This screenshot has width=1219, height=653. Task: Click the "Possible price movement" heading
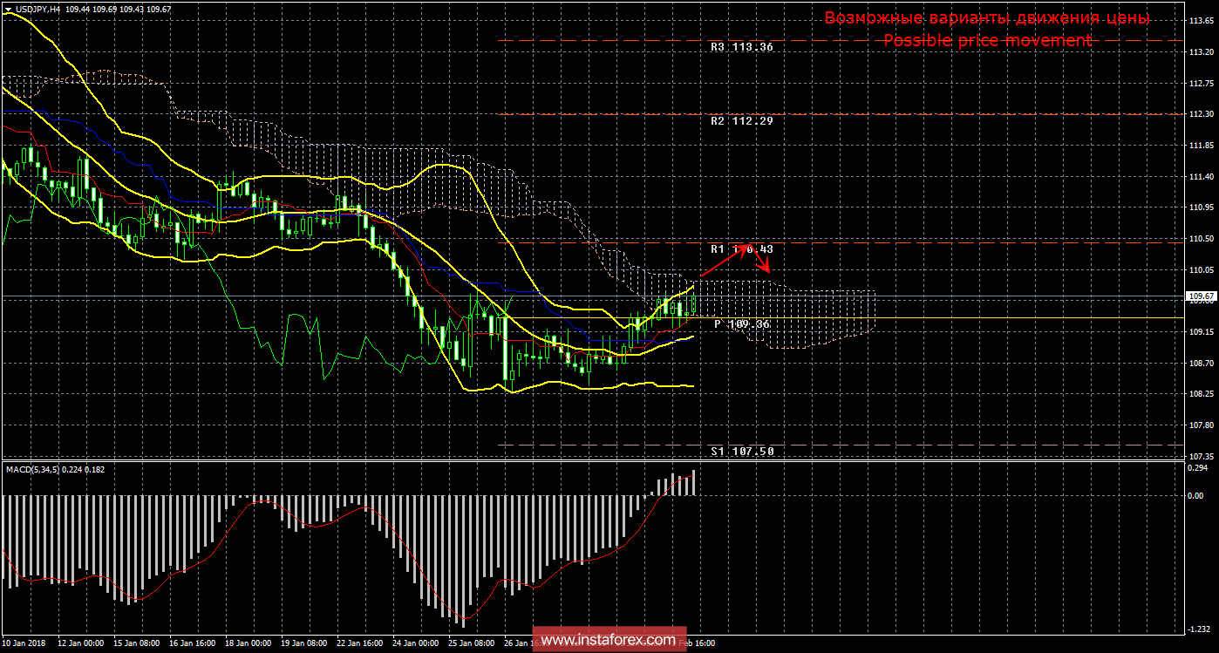[987, 40]
